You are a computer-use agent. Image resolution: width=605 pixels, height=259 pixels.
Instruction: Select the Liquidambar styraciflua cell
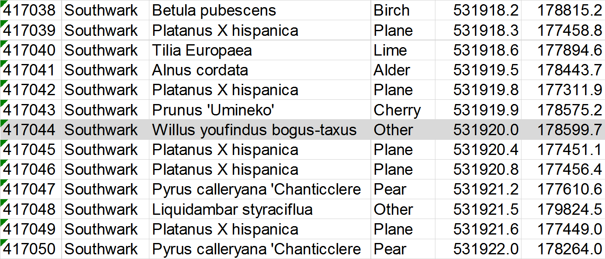(x=232, y=209)
